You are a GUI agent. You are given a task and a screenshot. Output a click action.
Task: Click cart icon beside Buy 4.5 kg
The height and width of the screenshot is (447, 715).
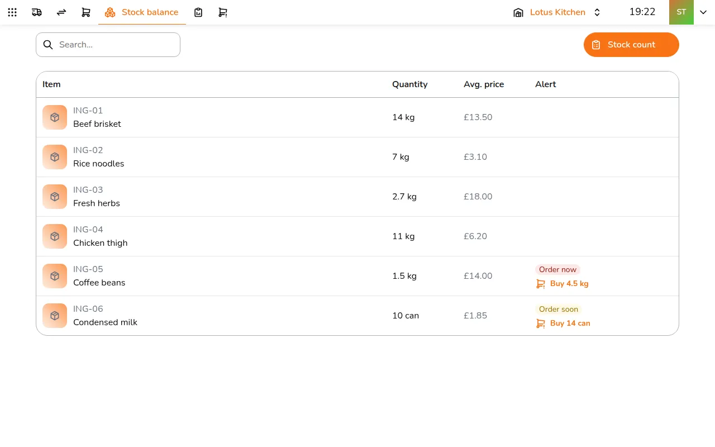click(x=540, y=284)
